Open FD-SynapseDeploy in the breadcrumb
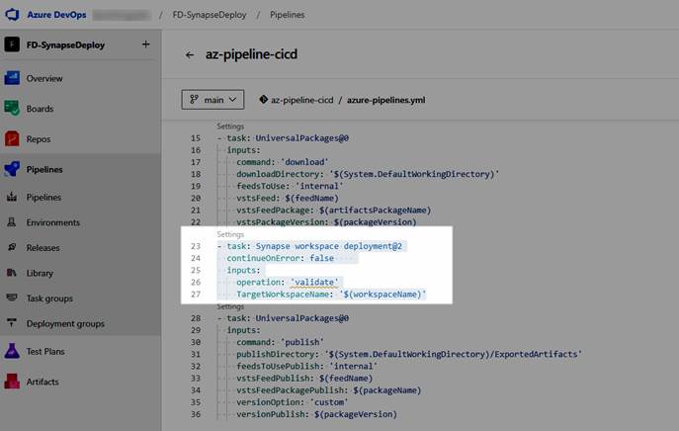The height and width of the screenshot is (431, 679). [210, 15]
